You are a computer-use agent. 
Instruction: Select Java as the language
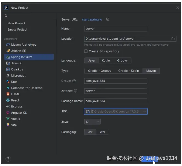tap(91, 60)
